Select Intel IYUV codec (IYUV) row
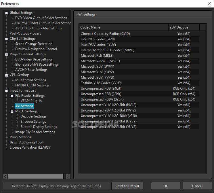 139,45
